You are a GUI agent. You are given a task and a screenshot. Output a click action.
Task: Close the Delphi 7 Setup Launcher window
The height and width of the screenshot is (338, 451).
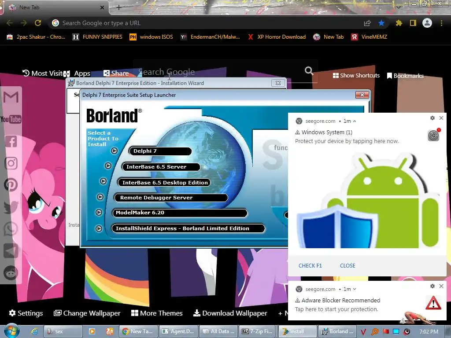[362, 95]
